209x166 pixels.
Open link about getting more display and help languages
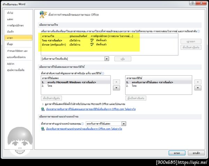click(91, 109)
